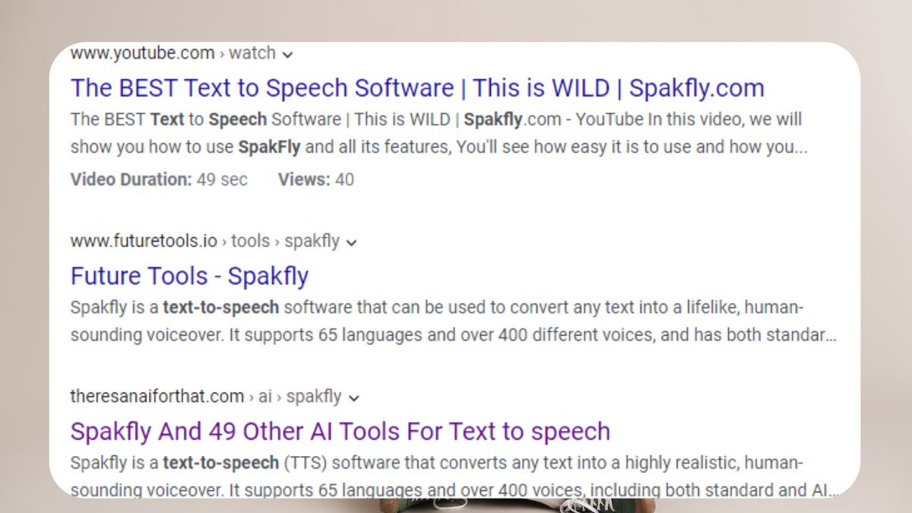
Task: Click the www.futuretools.io › tools › spakfly URL
Action: 204,242
